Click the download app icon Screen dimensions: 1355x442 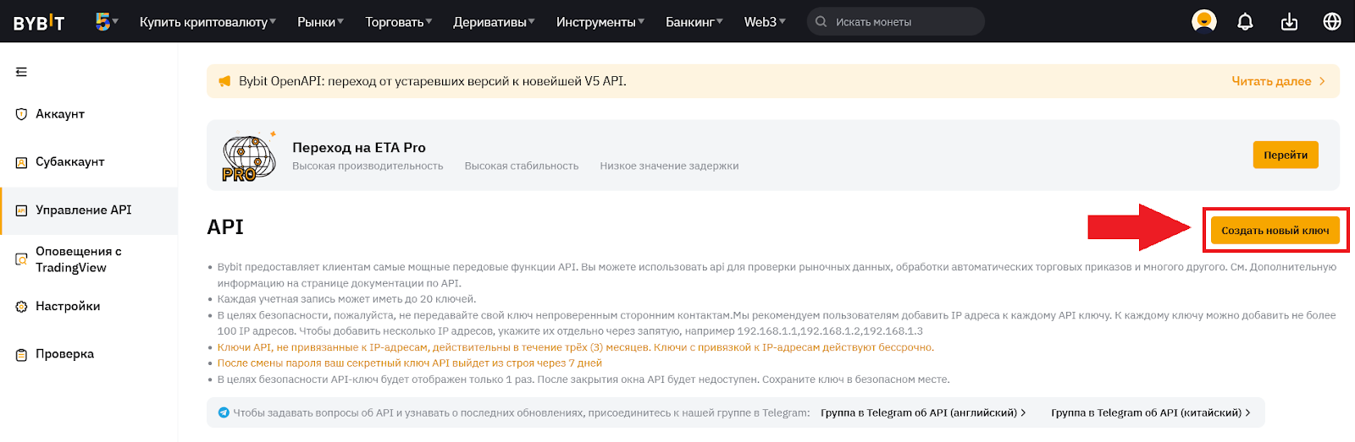coord(1289,22)
